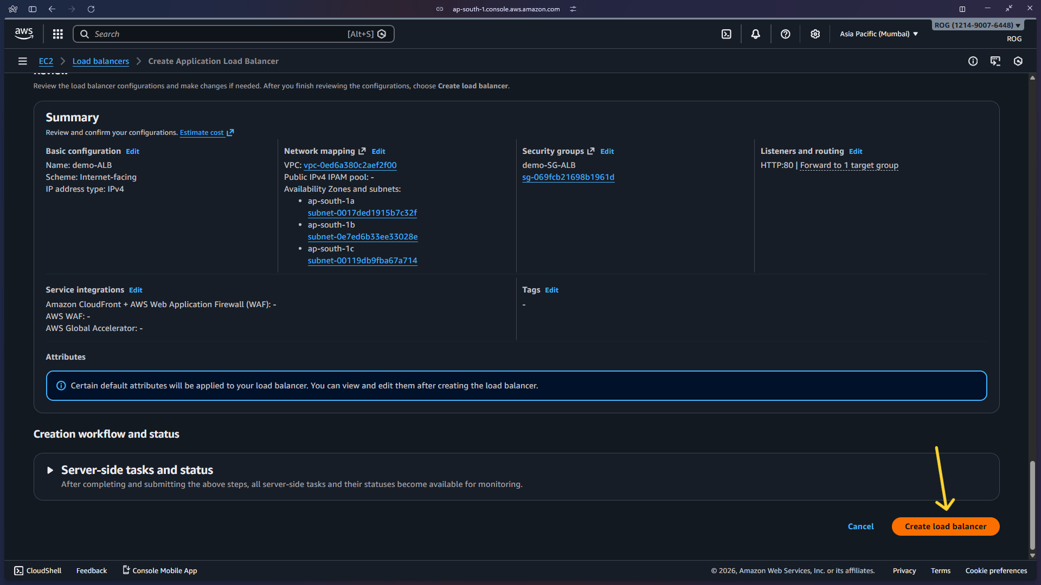Edit the Security groups configuration
Image resolution: width=1041 pixels, height=585 pixels.
607,151
